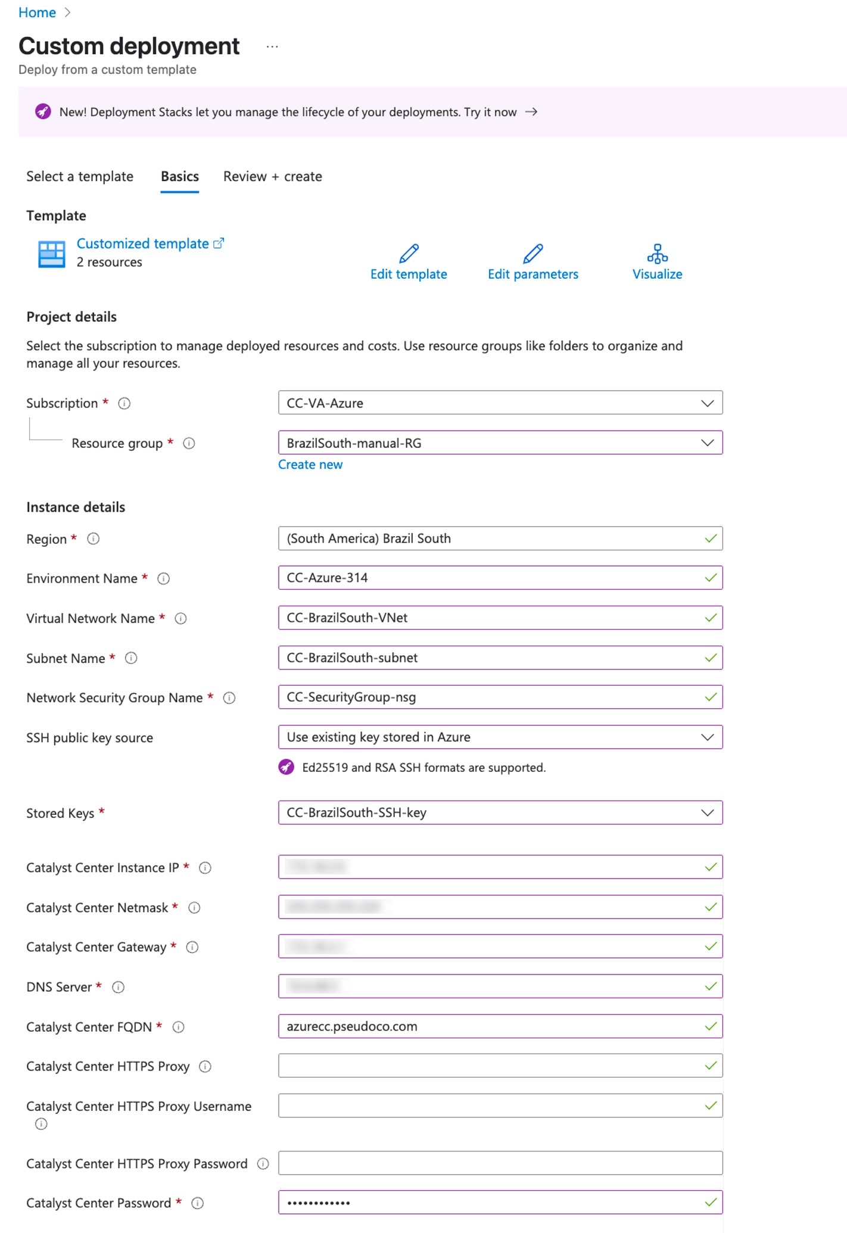847x1233 pixels.
Task: Show info tooltip for Catalyst Center FQDN
Action: click(178, 1027)
